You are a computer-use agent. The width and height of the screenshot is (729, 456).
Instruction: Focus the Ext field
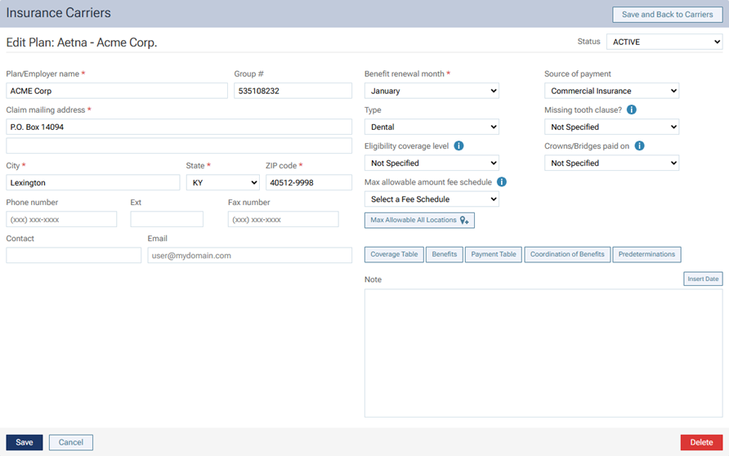click(x=167, y=219)
